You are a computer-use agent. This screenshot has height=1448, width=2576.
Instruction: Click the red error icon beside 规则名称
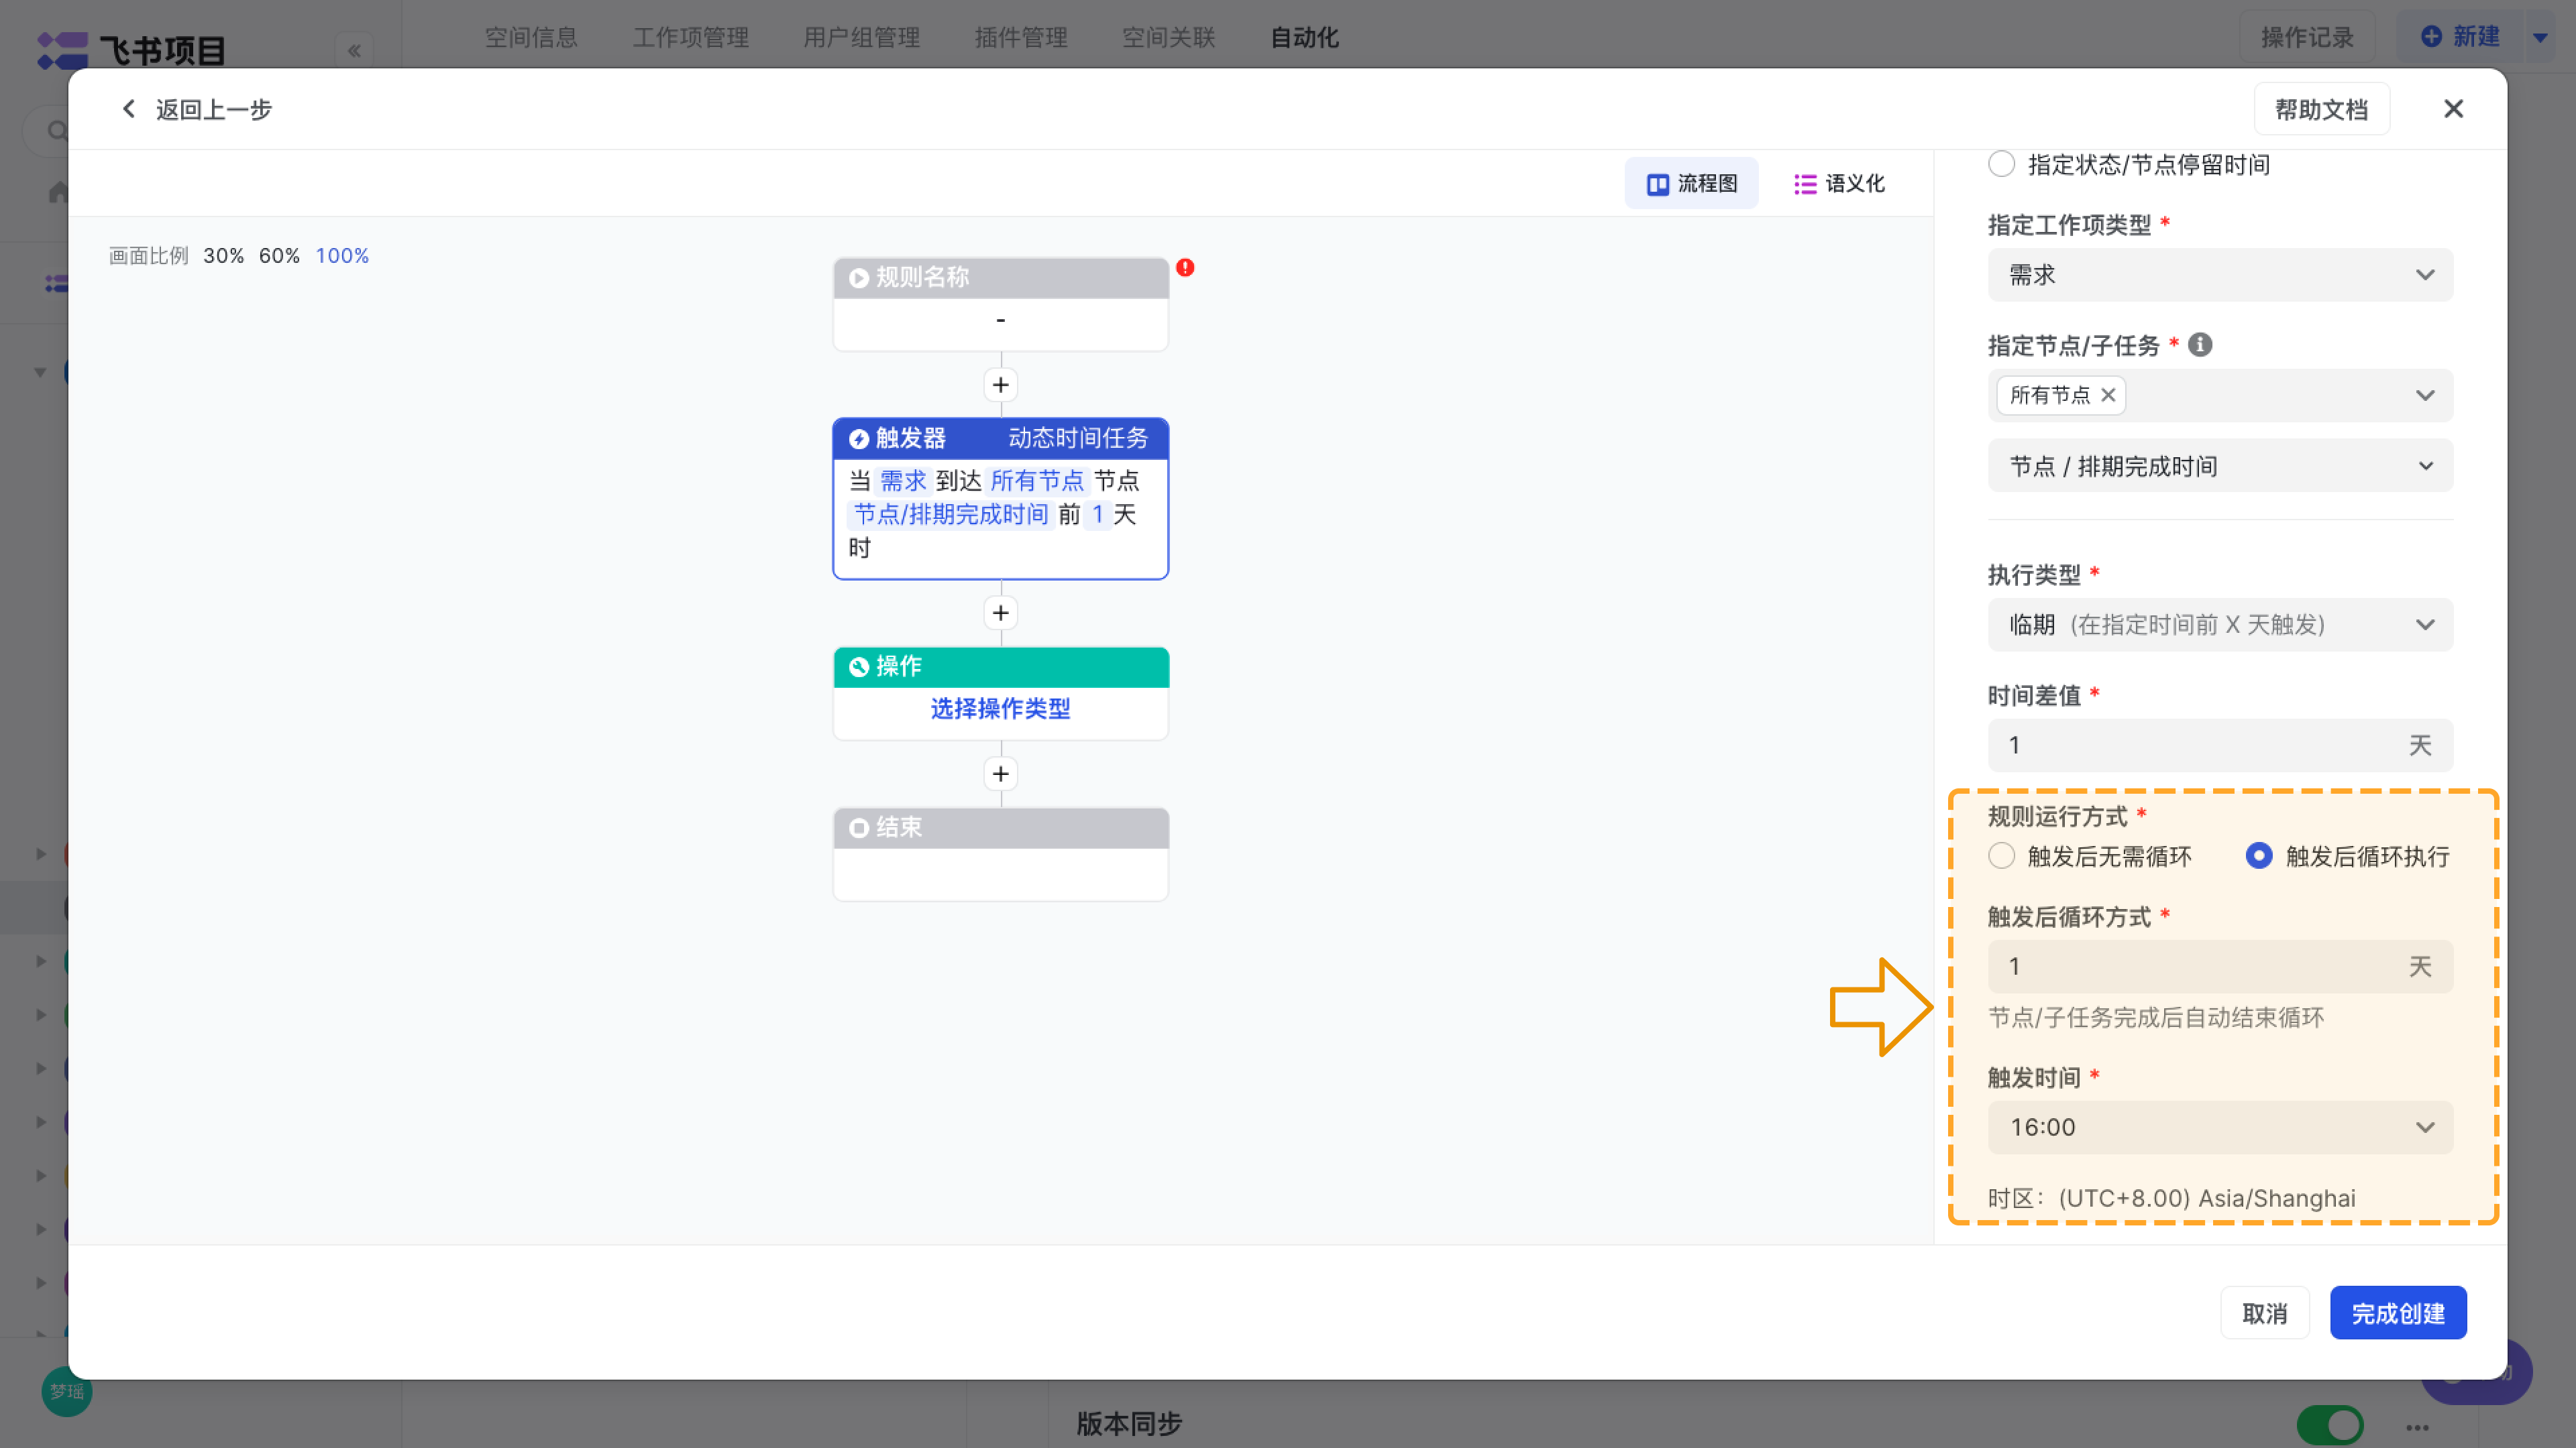point(1185,268)
